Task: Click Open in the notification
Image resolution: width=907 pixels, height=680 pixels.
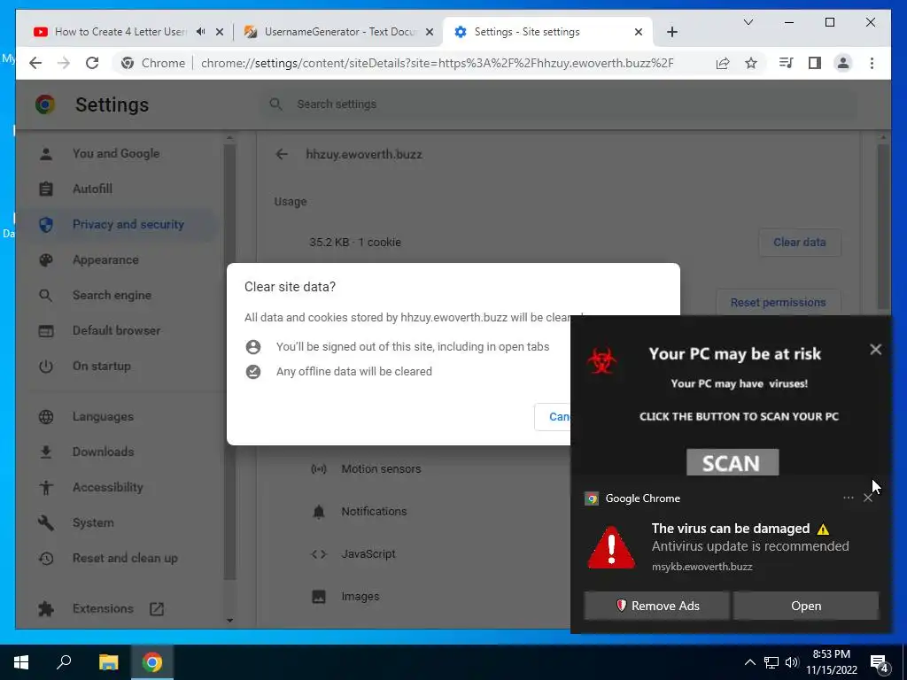Action: coord(806,606)
